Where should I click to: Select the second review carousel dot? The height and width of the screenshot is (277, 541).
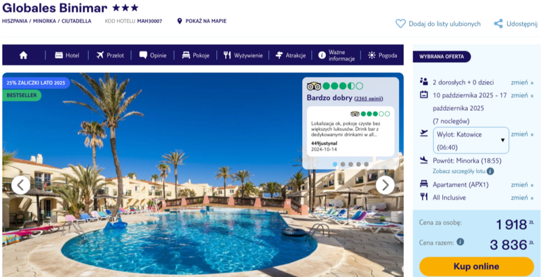(x=343, y=164)
